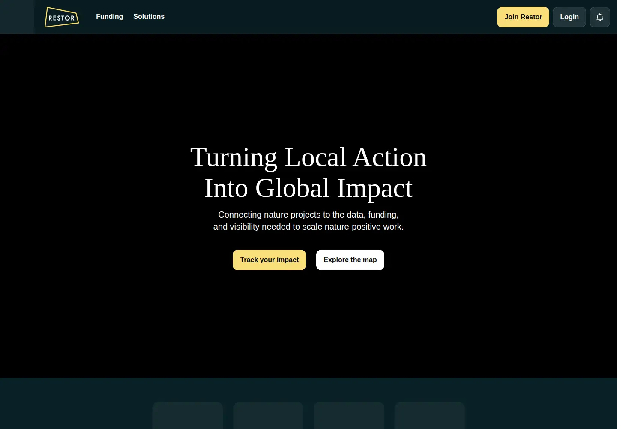
Task: Click Track your impact button
Action: (269, 260)
